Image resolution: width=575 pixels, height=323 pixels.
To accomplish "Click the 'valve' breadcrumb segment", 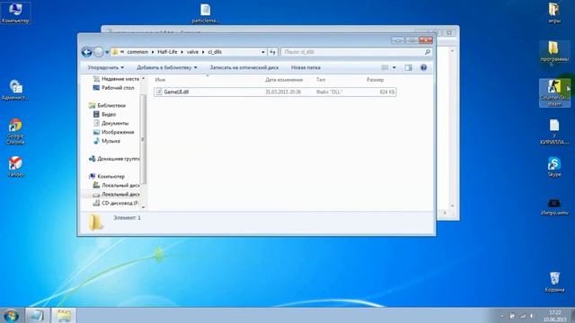I will [x=192, y=52].
